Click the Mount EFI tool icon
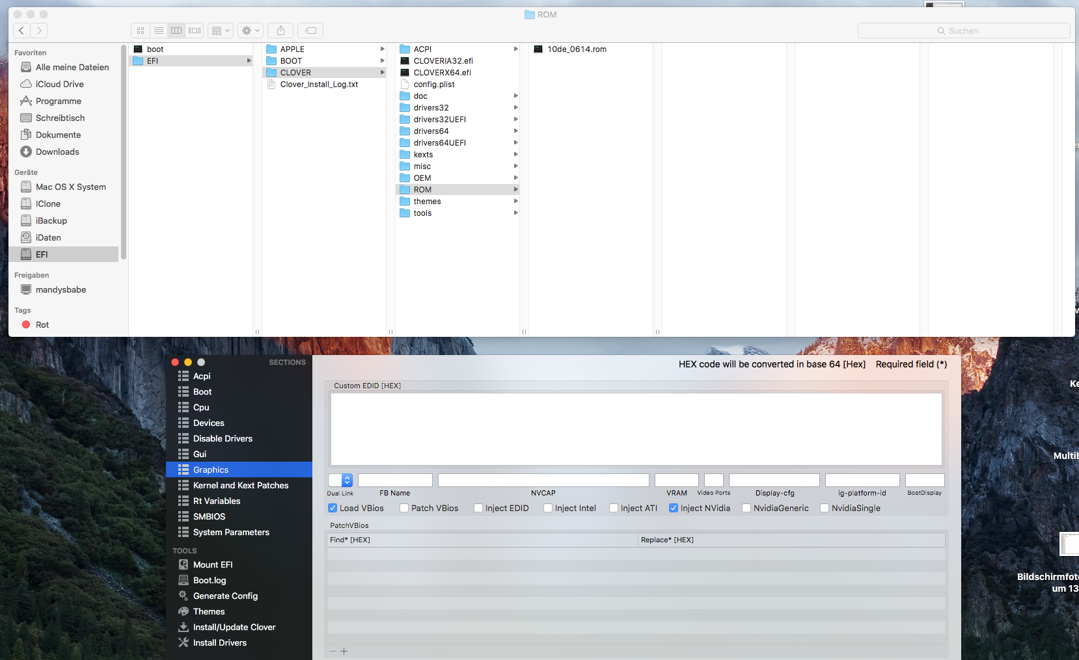The height and width of the screenshot is (660, 1079). pos(184,564)
